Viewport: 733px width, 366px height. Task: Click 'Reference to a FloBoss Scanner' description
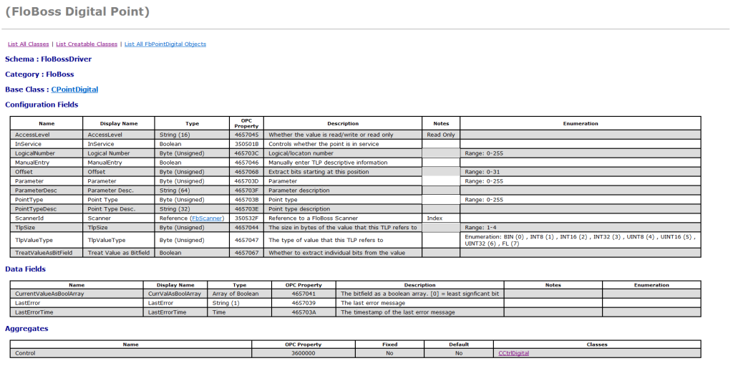(312, 218)
